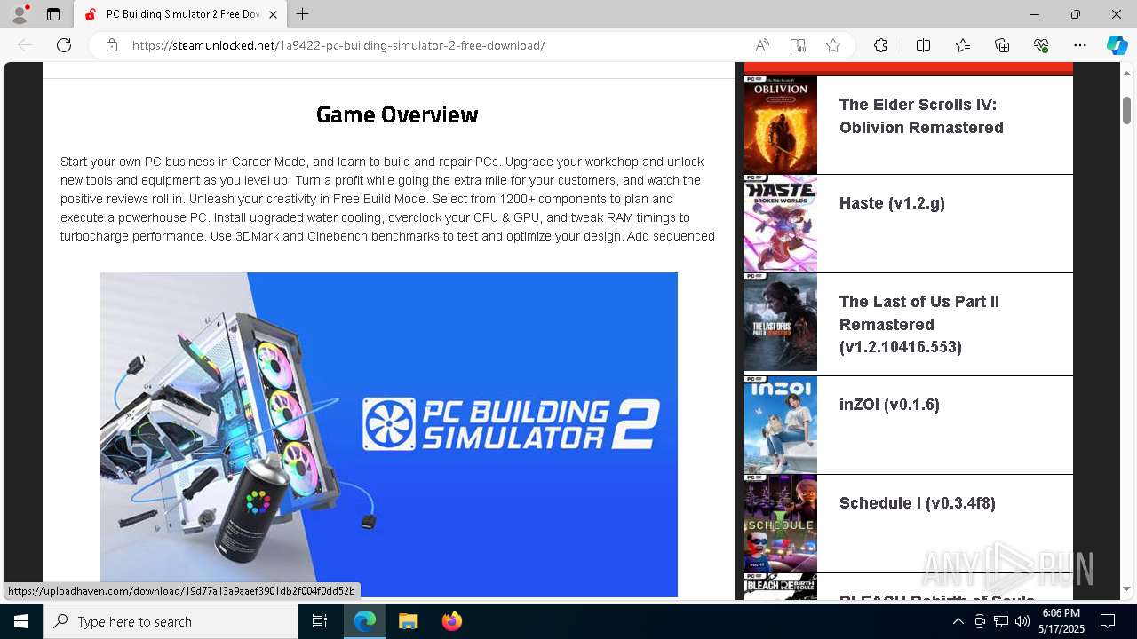Open volume control in system tray
1137x639 pixels.
click(x=1022, y=621)
